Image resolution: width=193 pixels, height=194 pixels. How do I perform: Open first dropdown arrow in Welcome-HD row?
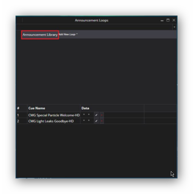(84, 115)
